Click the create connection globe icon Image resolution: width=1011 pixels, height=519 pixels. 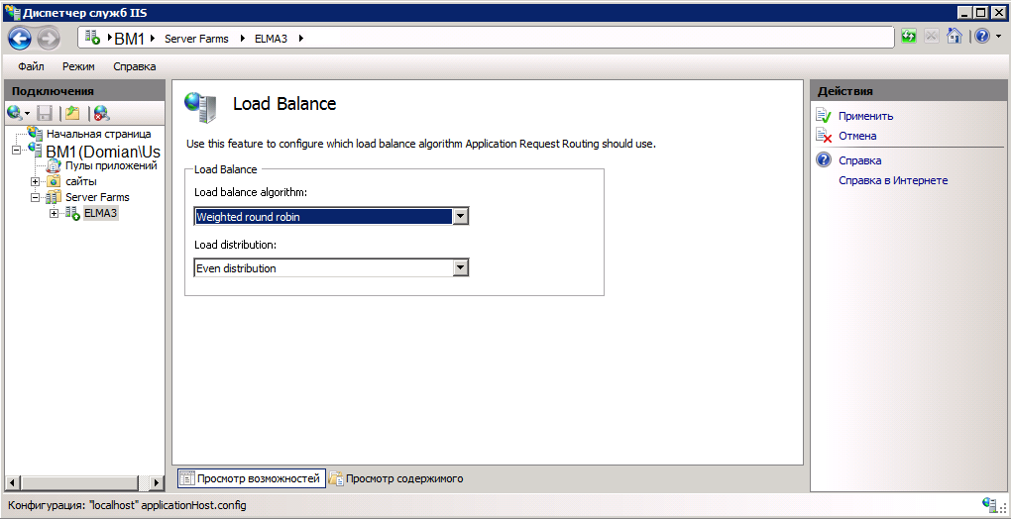(x=15, y=113)
